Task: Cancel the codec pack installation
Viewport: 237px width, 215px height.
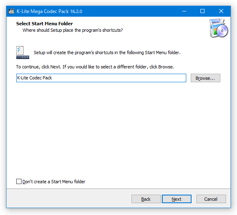Action: tap(211, 199)
